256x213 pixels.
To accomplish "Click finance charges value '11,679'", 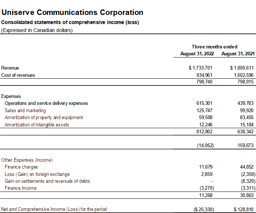I will pyautogui.click(x=206, y=167).
